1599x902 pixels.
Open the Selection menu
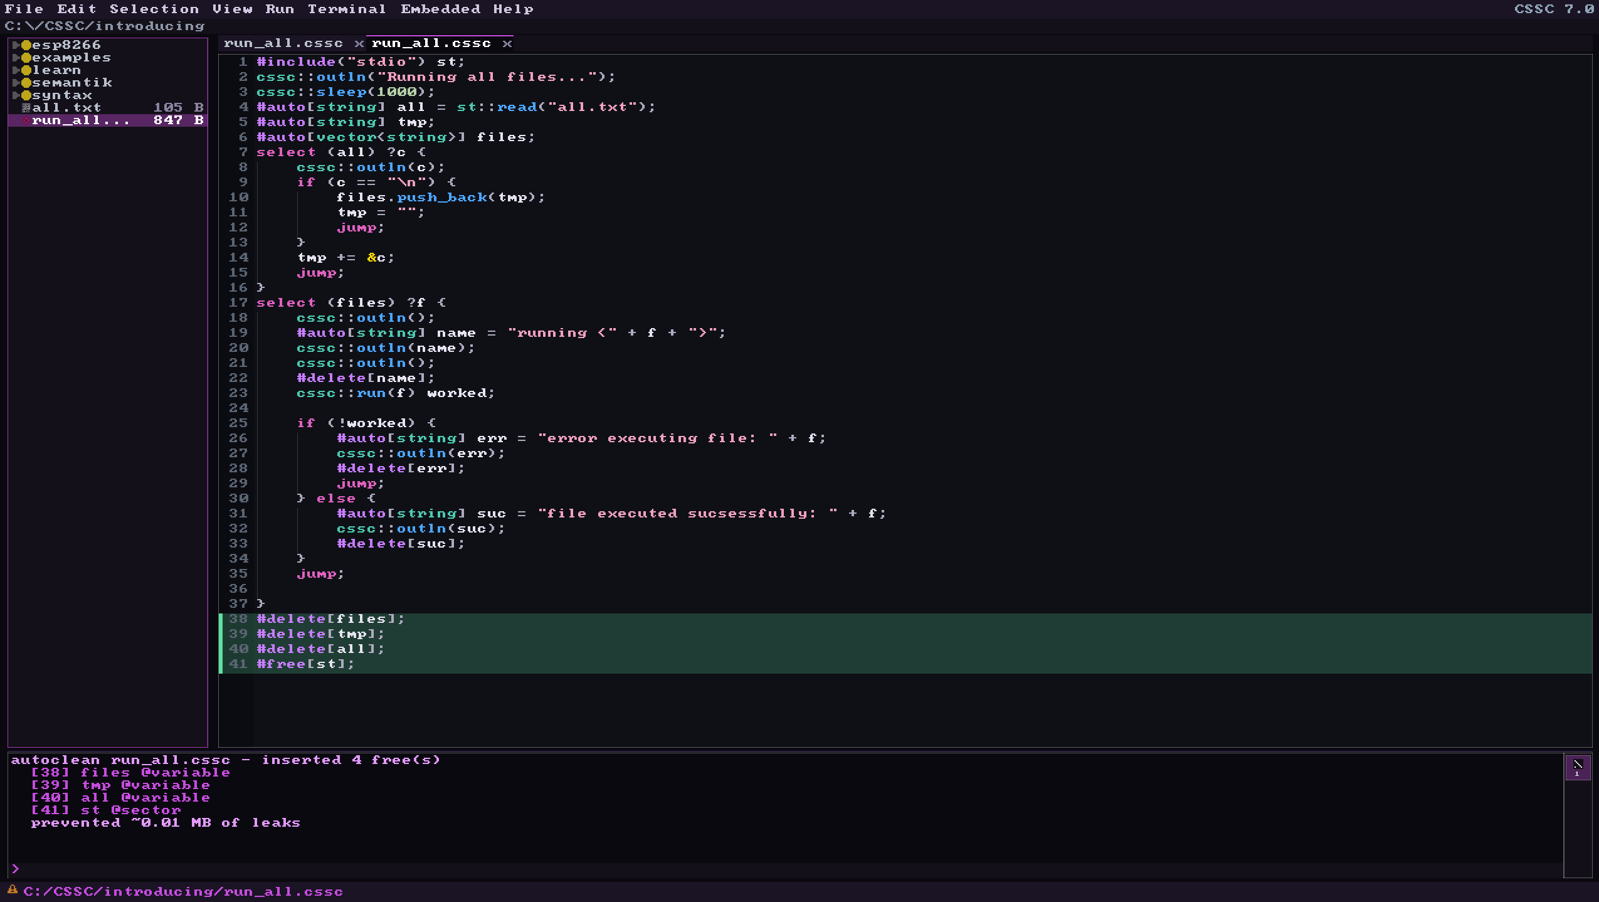(x=154, y=9)
